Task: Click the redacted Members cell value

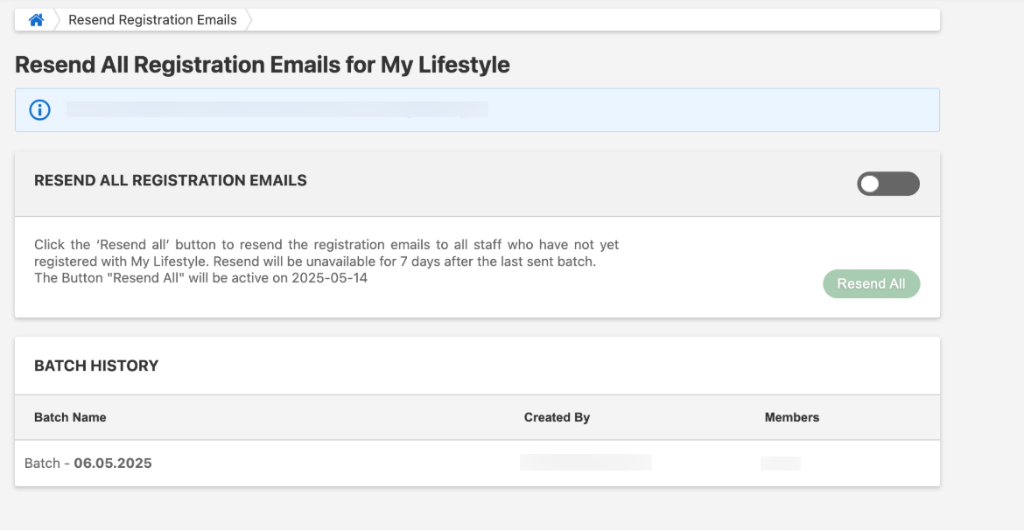Action: click(781, 464)
